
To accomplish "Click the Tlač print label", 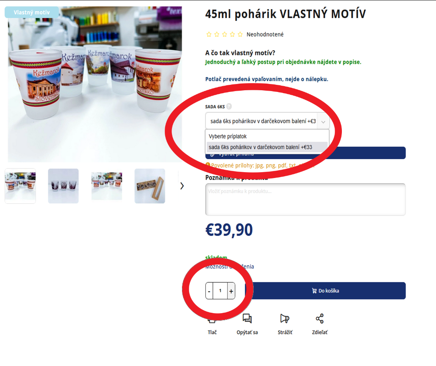I will [x=212, y=332].
